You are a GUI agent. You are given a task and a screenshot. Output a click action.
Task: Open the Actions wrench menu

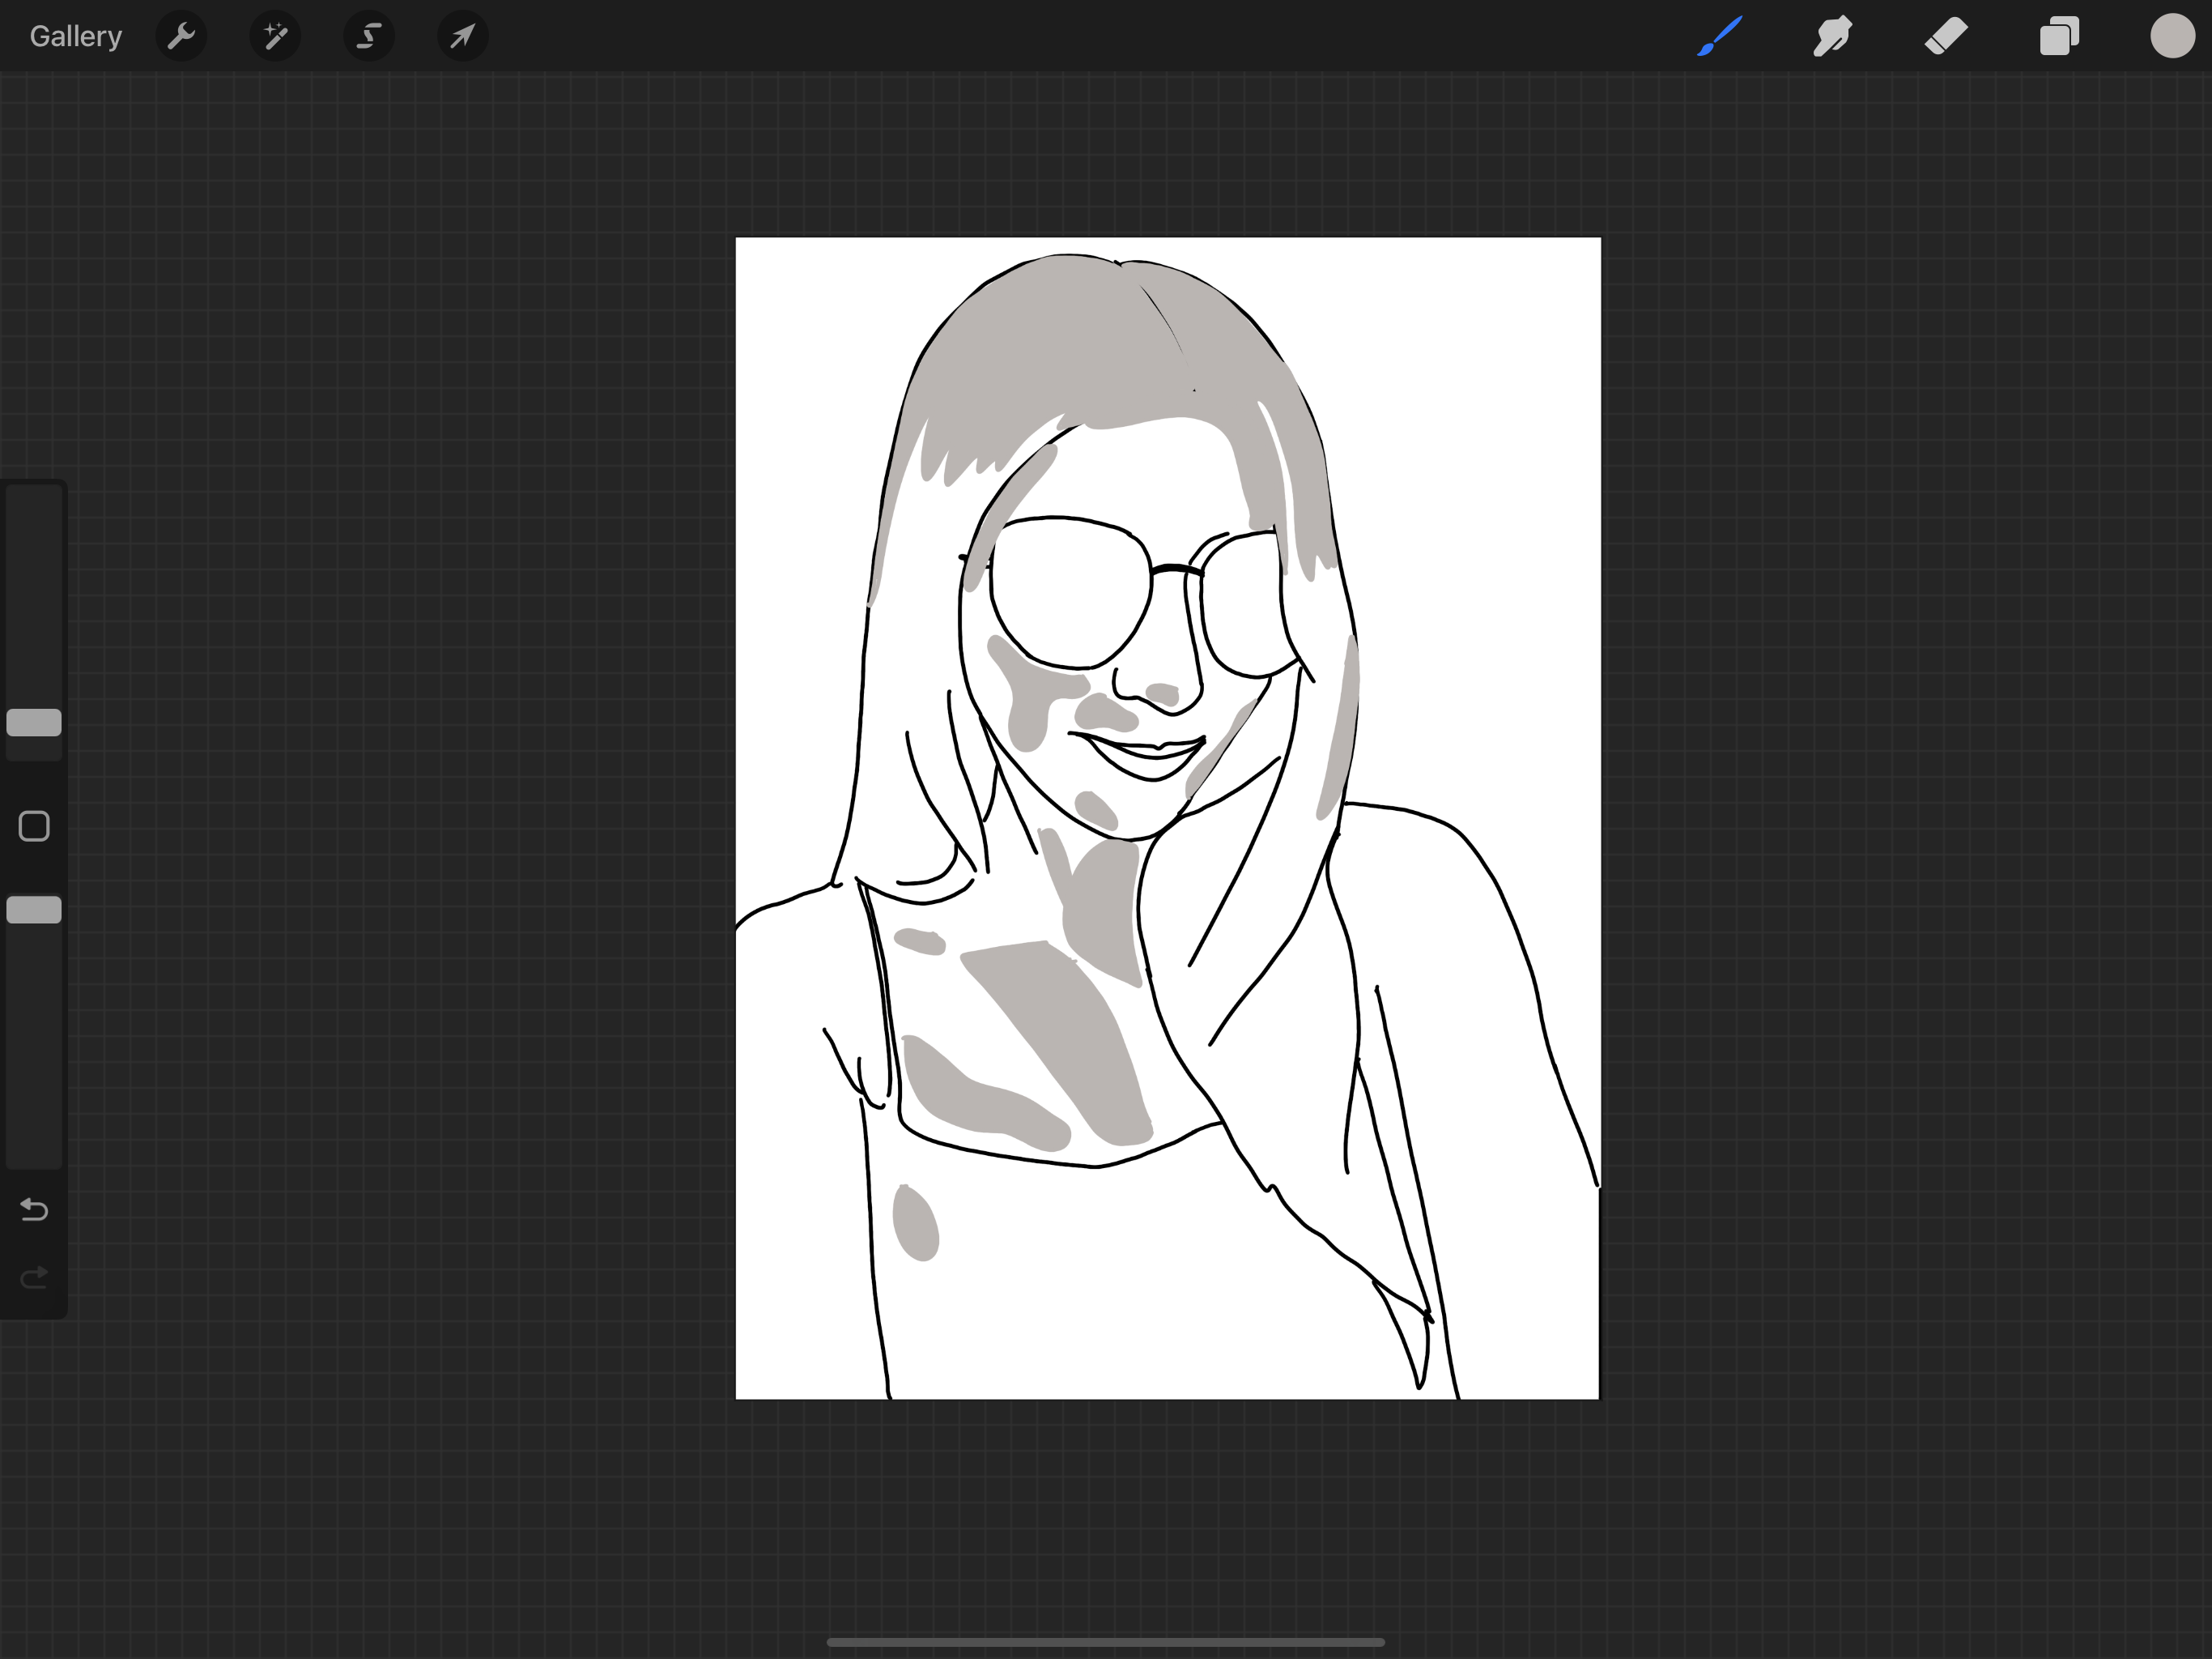(x=181, y=37)
